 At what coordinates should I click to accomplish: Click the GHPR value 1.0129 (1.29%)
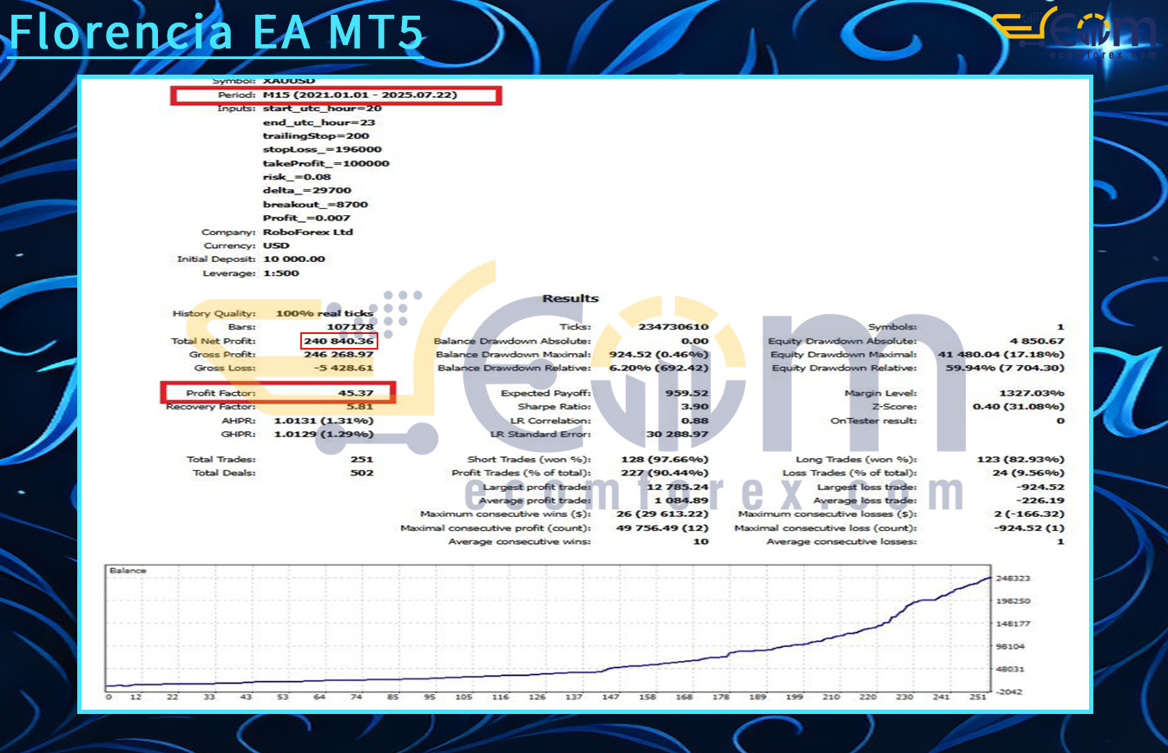(x=324, y=435)
